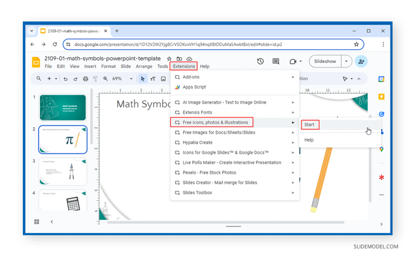
Task: Click the red asterisk add-on icon
Action: 382,177
